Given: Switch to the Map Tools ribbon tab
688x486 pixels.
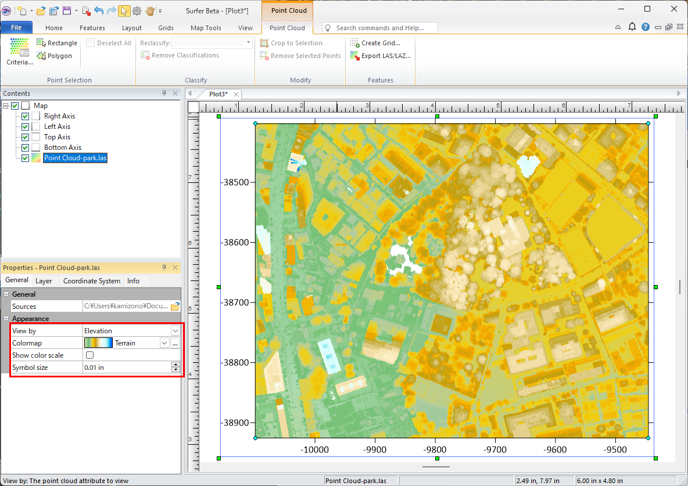Looking at the screenshot, I should [x=206, y=28].
